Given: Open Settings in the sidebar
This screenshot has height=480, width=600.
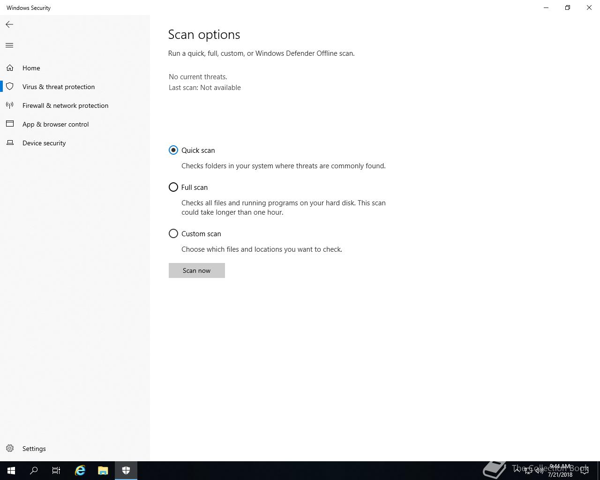Looking at the screenshot, I should click(75, 449).
